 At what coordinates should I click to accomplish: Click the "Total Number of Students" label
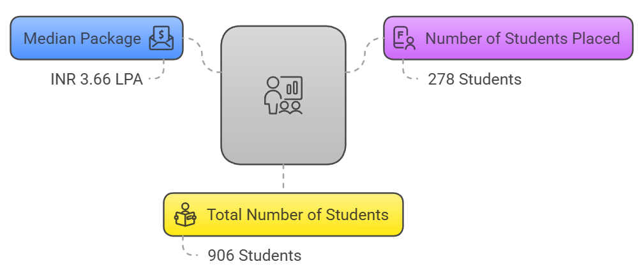(297, 214)
